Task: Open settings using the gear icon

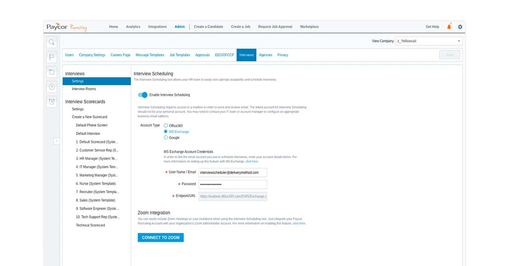Action: (460, 26)
